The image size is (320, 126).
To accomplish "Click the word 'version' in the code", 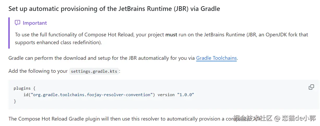I will click(166, 95).
